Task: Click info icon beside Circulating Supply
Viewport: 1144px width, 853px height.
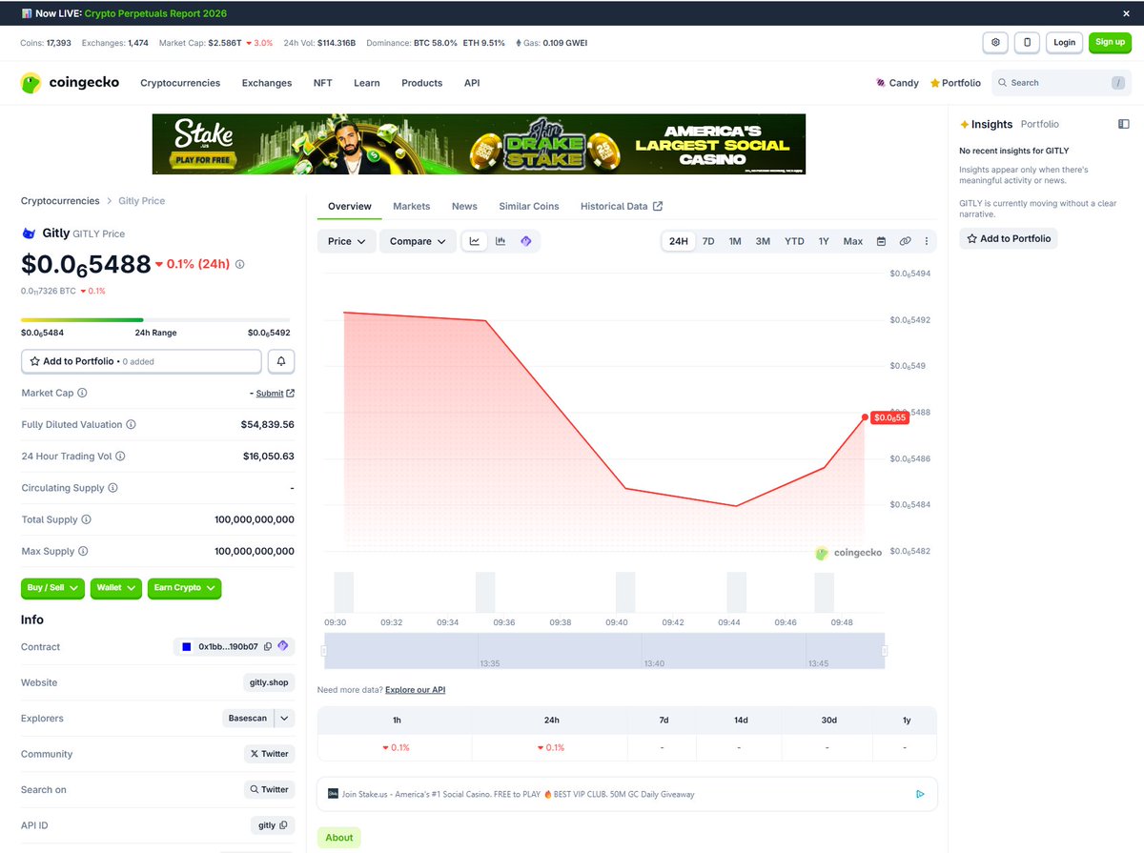Action: [112, 488]
